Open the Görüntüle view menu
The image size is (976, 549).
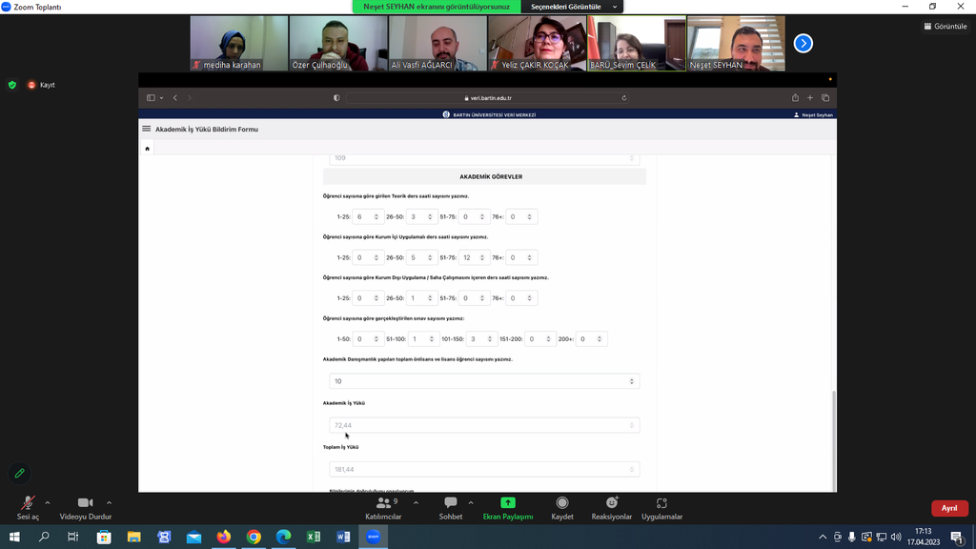(x=945, y=27)
